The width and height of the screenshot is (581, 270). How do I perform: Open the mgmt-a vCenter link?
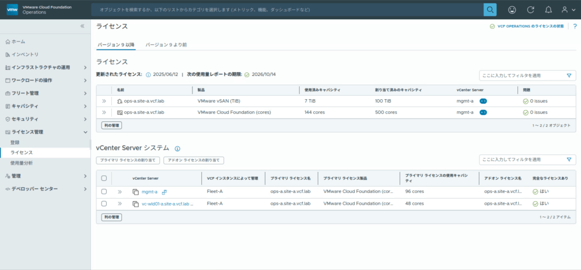click(x=150, y=192)
